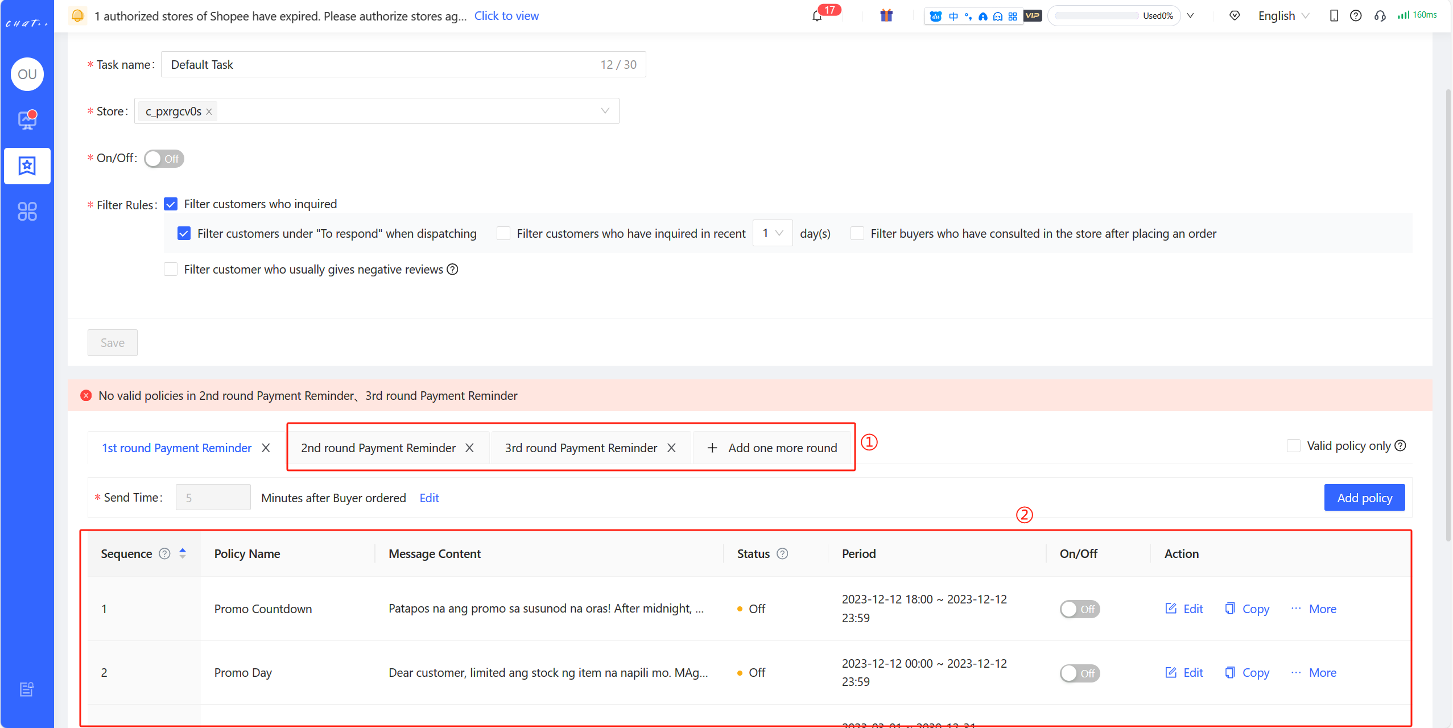Toggle the task On/Off switch
Screen dimensions: 1453x728
[x=164, y=159]
